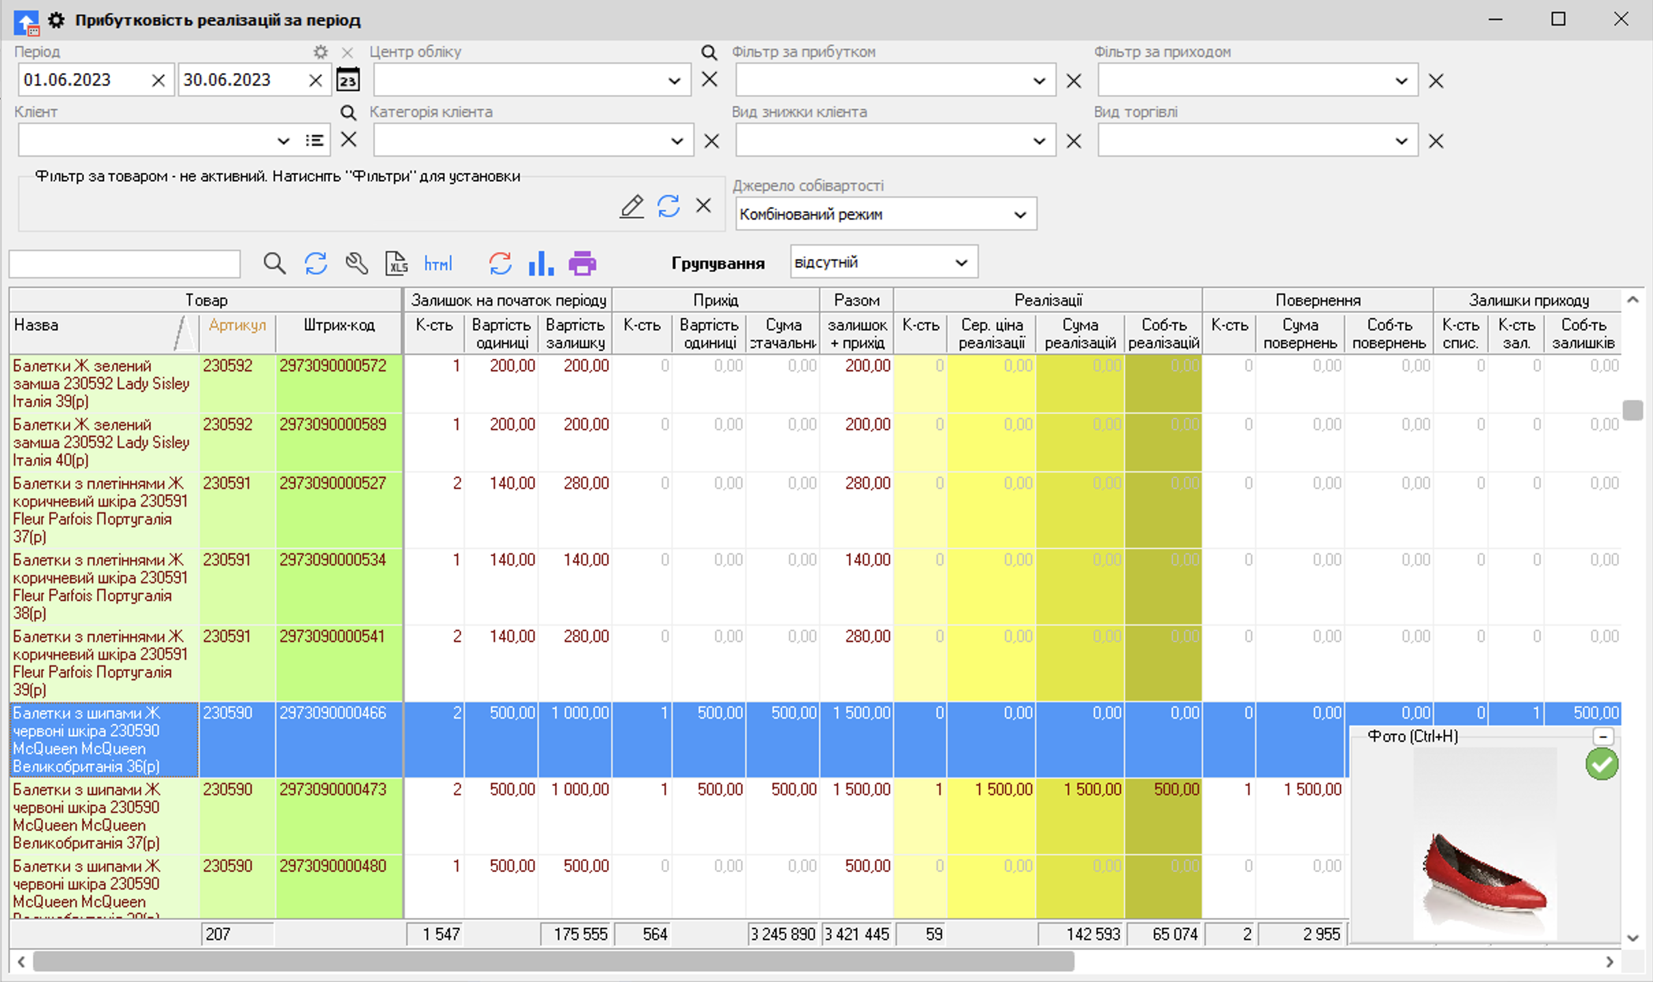The width and height of the screenshot is (1653, 982).
Task: Open the bar chart diagram icon
Action: pos(541,263)
